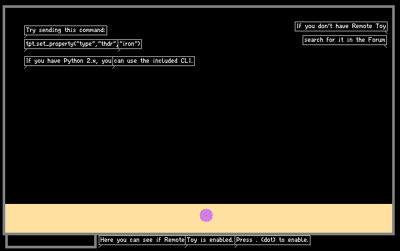Screen dimensions: 400x251
Task: Click the pointer tail under "Press . (dot) to enable."
Action: [236, 246]
